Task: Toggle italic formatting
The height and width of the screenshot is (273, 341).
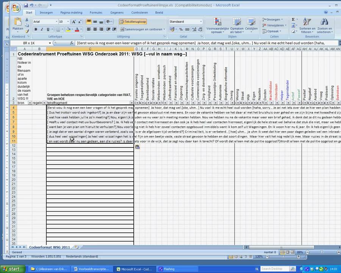Action: [x=42, y=29]
